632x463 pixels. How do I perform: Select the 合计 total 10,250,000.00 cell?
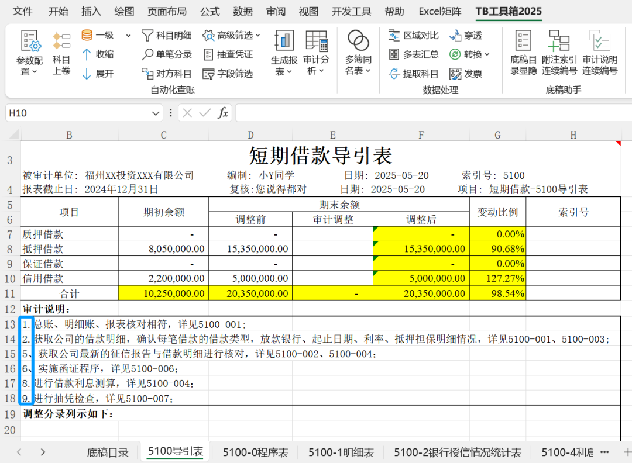(x=164, y=293)
